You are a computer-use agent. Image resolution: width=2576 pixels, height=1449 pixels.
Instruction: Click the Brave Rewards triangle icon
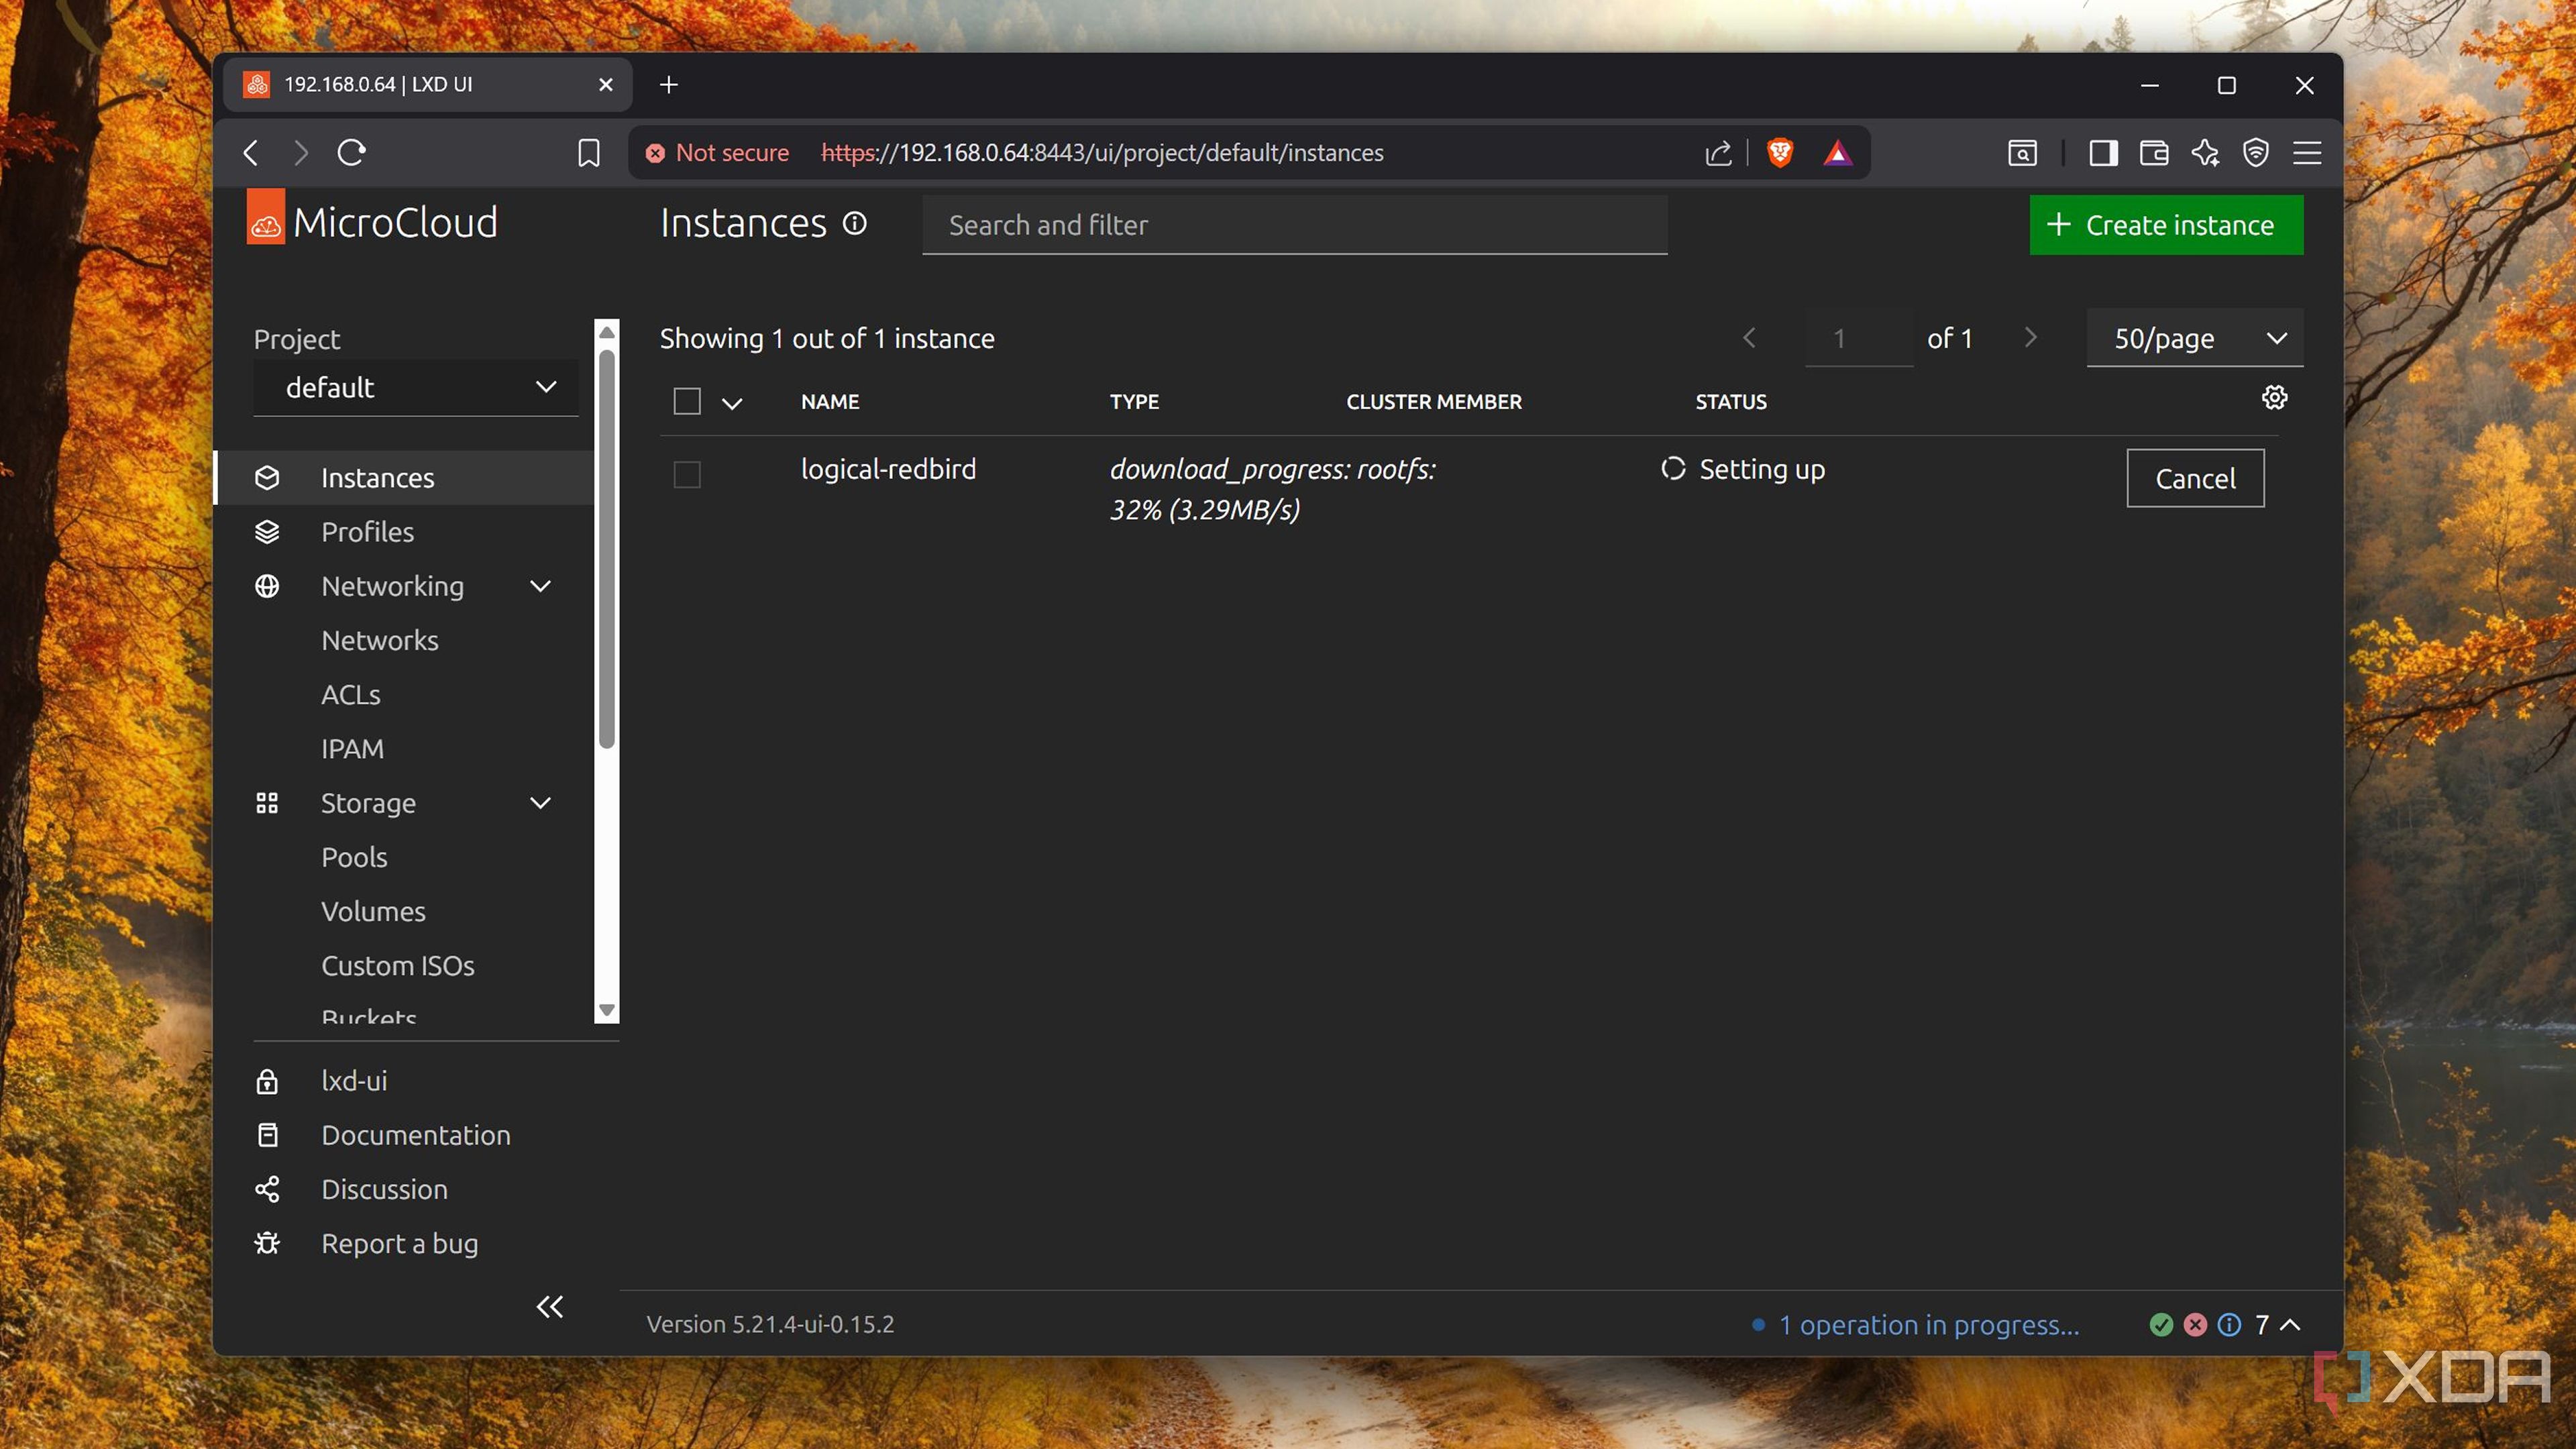(x=1837, y=153)
